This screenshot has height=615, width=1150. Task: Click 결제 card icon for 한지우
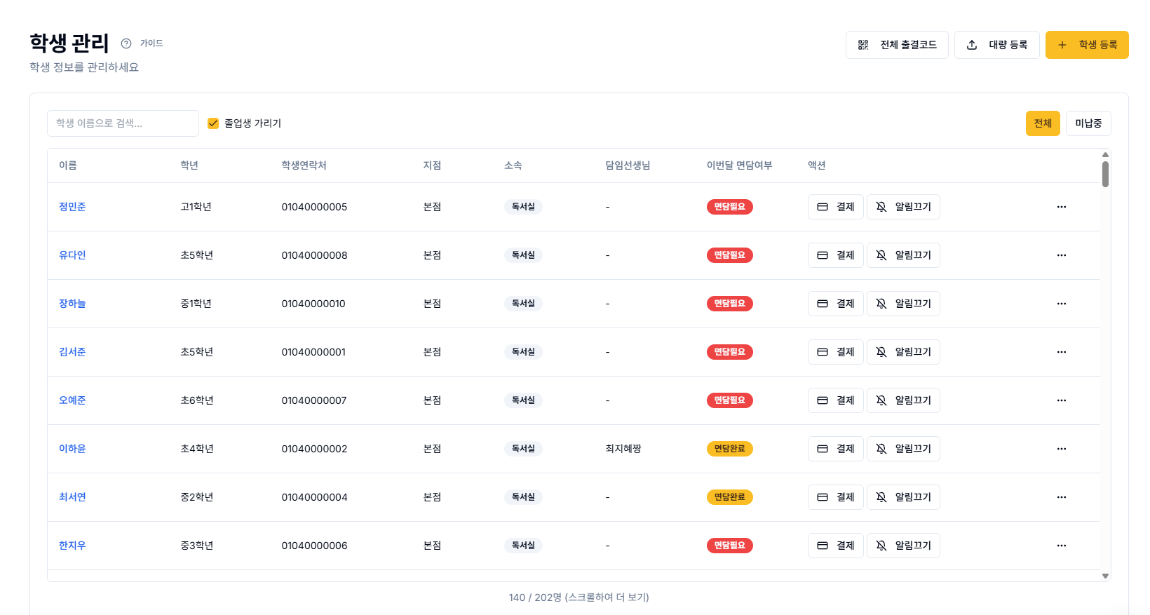(823, 546)
